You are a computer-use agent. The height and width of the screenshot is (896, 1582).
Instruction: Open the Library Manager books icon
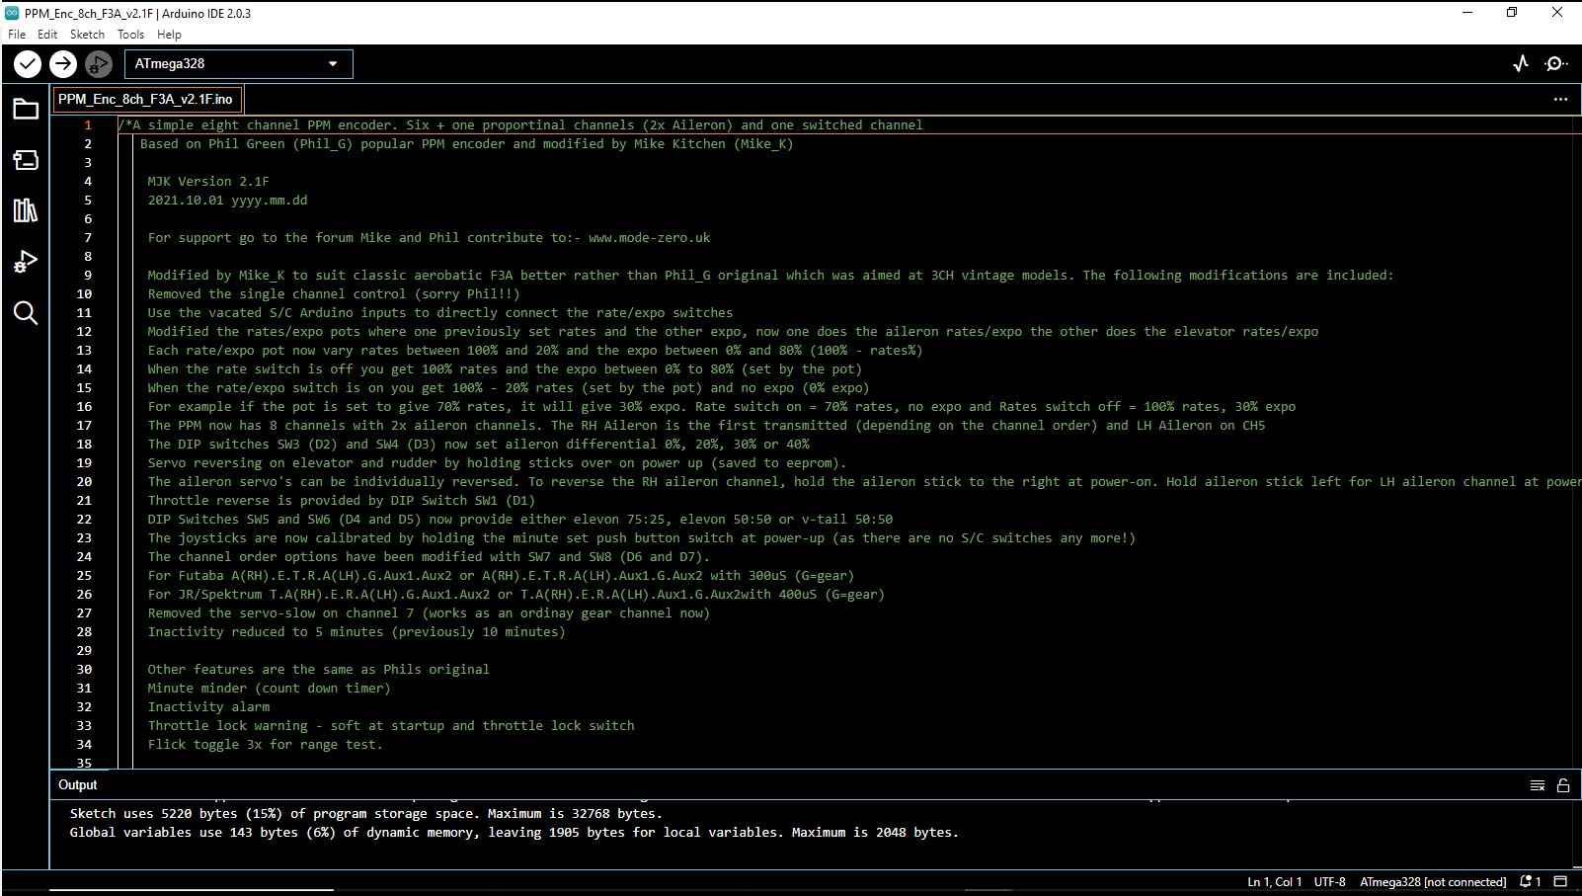point(26,210)
